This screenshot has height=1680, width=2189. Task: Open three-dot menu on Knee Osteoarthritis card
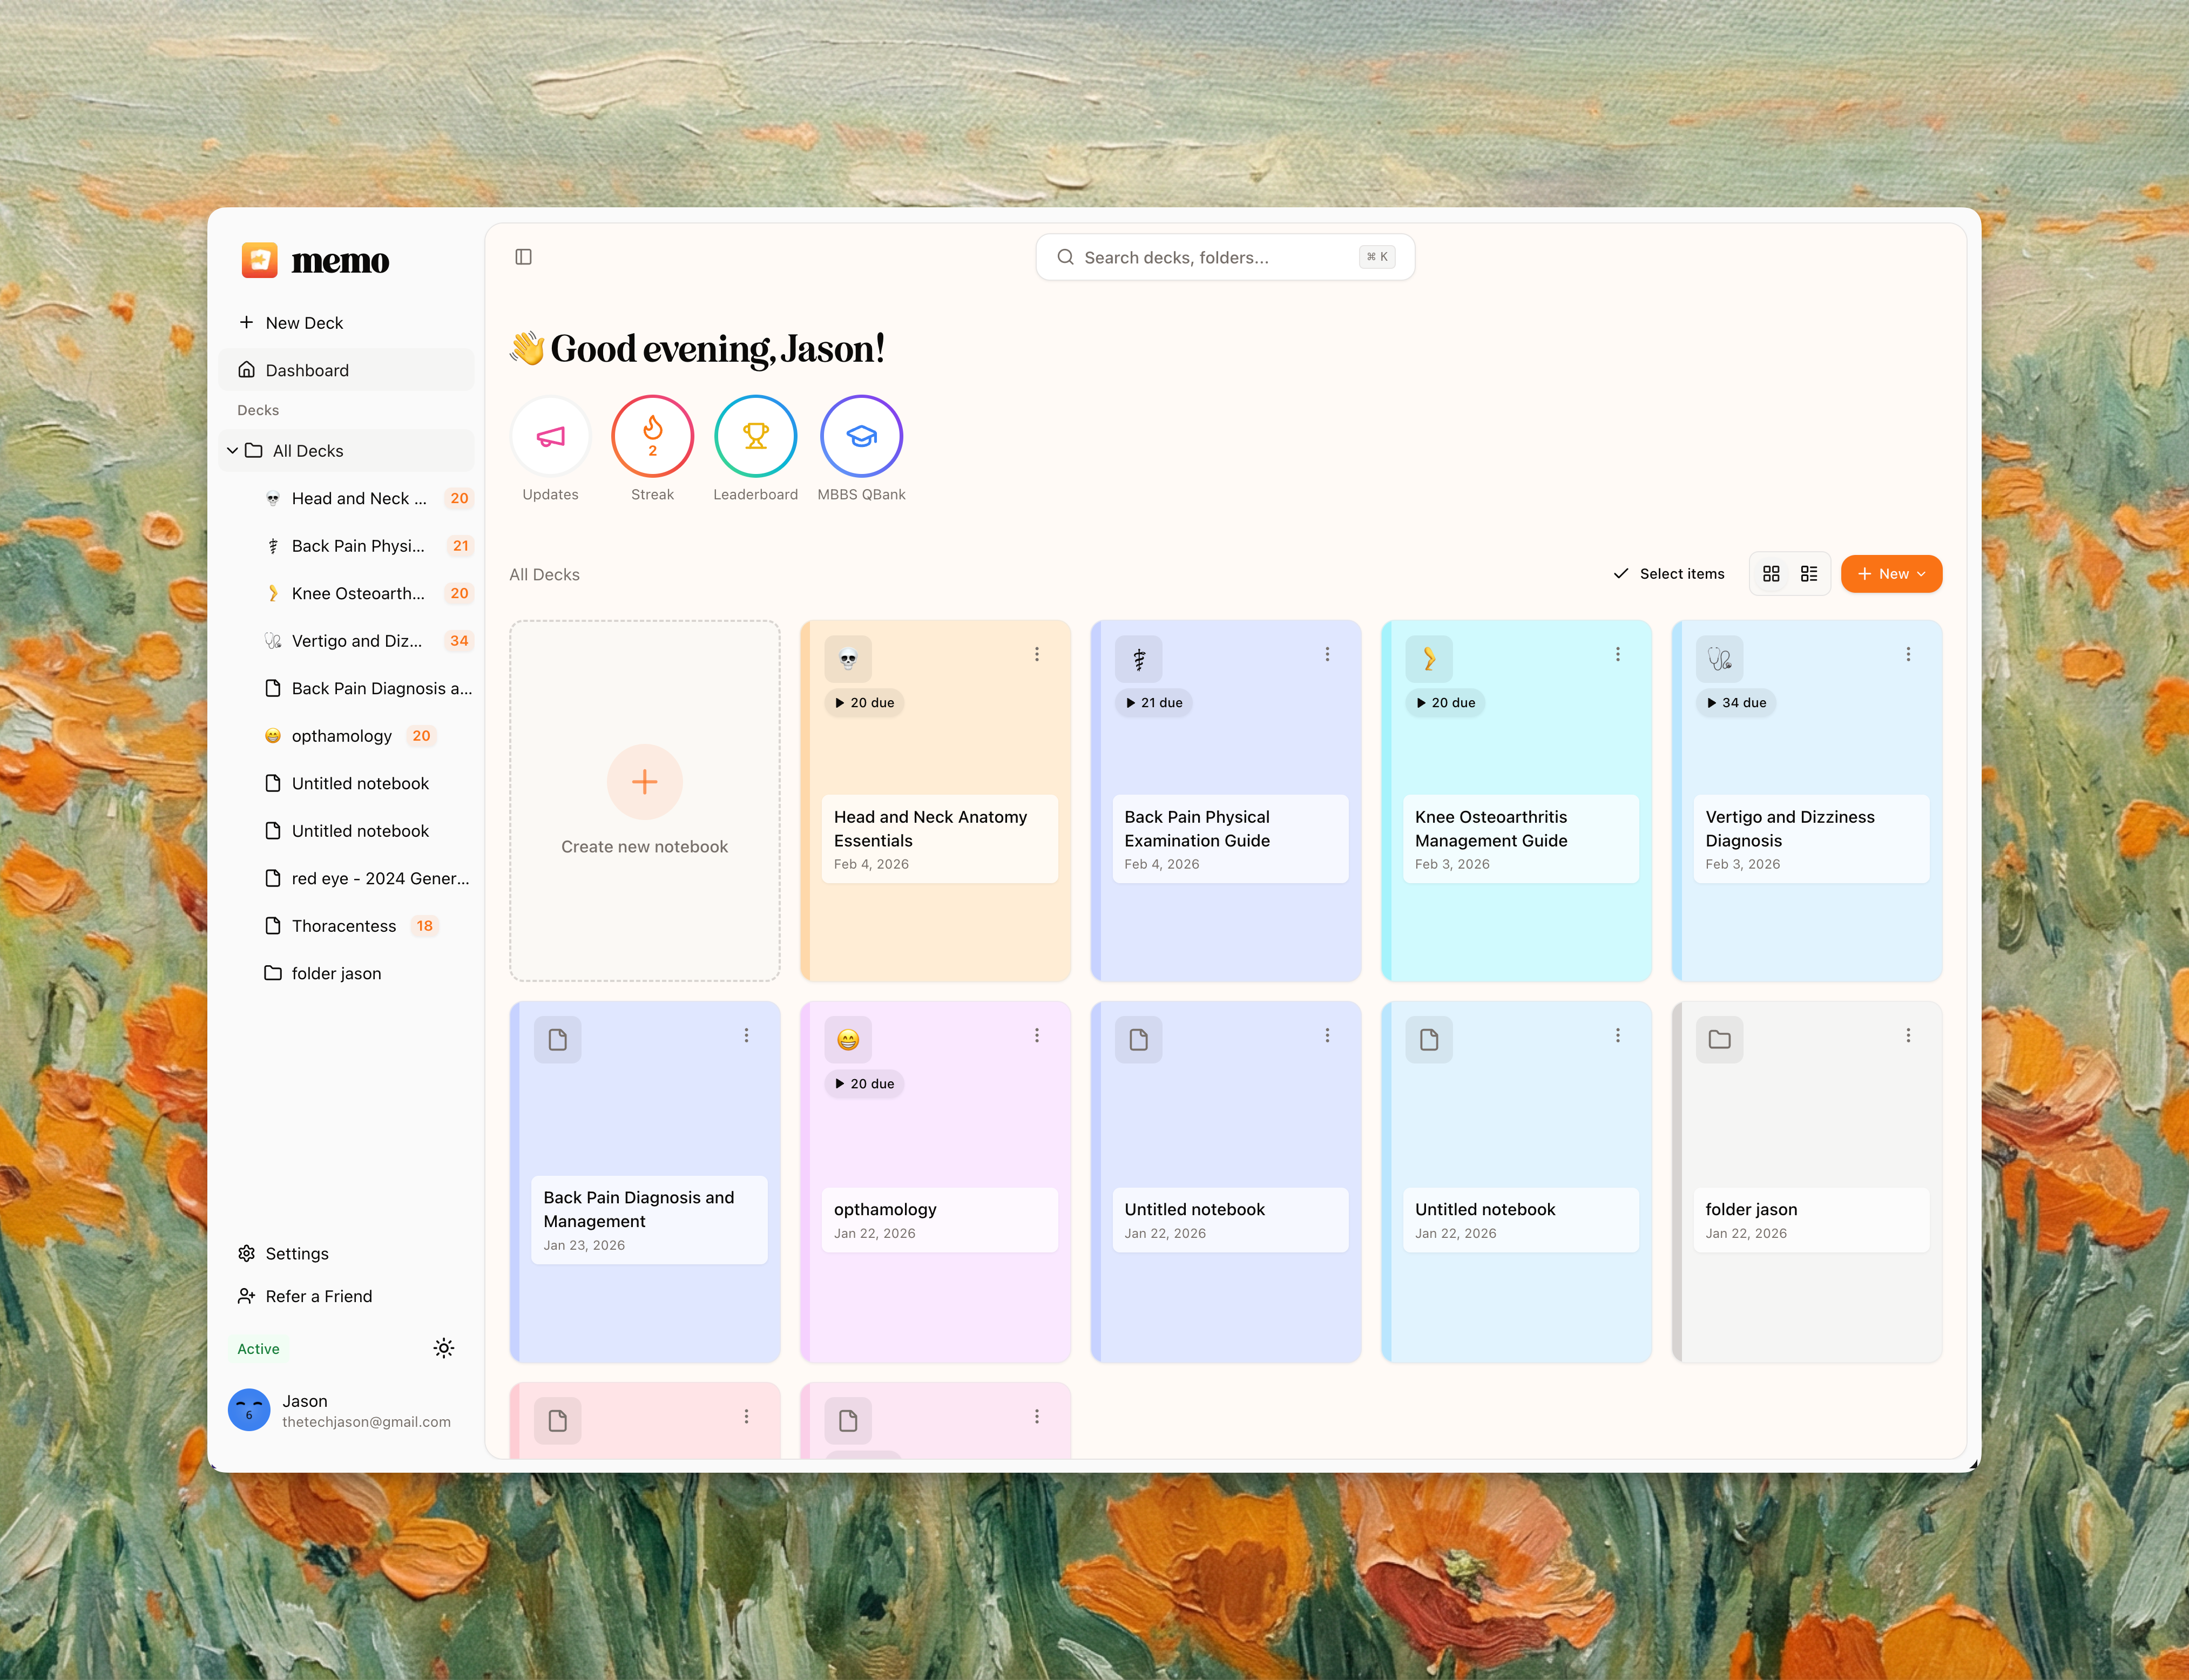click(1617, 654)
